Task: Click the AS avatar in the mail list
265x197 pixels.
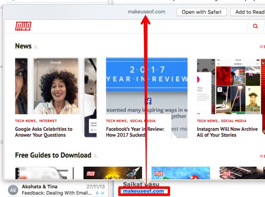Action: 13,190
